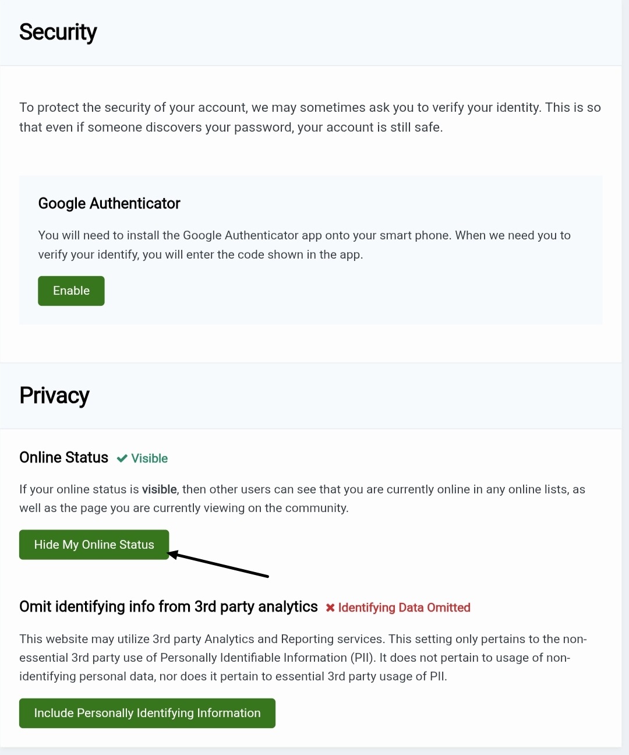Click the green Visible status label

pos(149,458)
